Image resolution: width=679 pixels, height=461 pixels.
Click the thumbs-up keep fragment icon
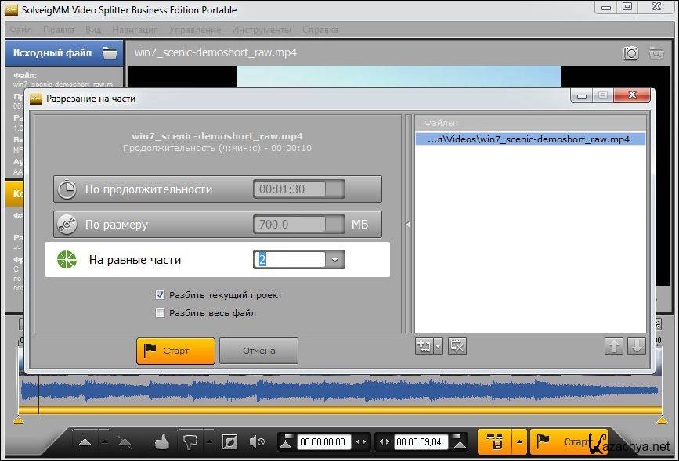pos(162,442)
